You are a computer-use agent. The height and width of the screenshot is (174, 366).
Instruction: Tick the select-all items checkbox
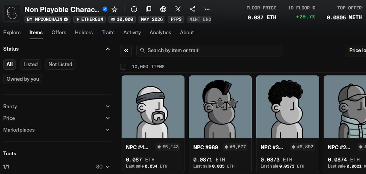(x=123, y=67)
